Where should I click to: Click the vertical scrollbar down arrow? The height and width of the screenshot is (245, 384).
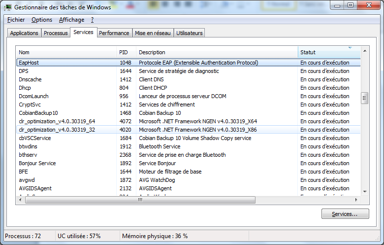[x=365, y=192]
